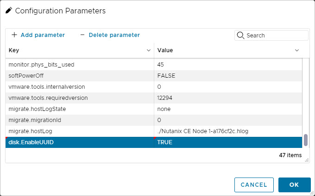Click the vertical scrollbar thumb of table
Screen dimensions: 315x196
tap(306, 140)
